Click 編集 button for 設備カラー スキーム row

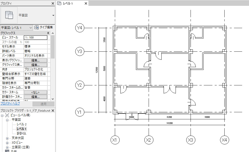pos(36,97)
